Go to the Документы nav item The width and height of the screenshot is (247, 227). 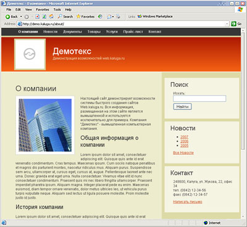72,31
